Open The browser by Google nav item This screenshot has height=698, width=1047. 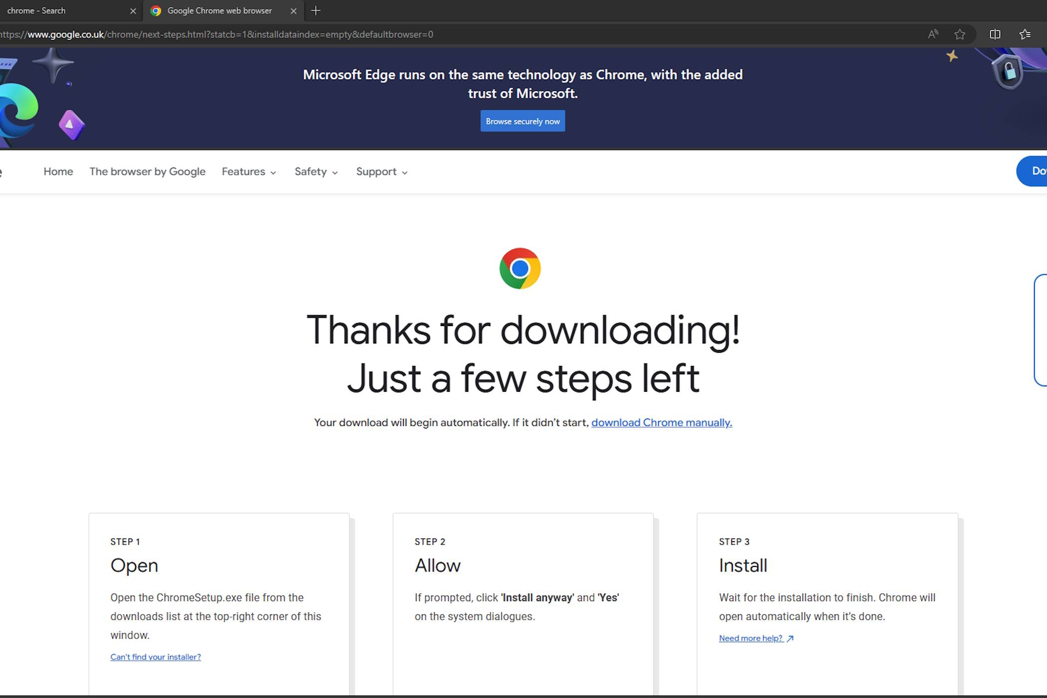147,172
